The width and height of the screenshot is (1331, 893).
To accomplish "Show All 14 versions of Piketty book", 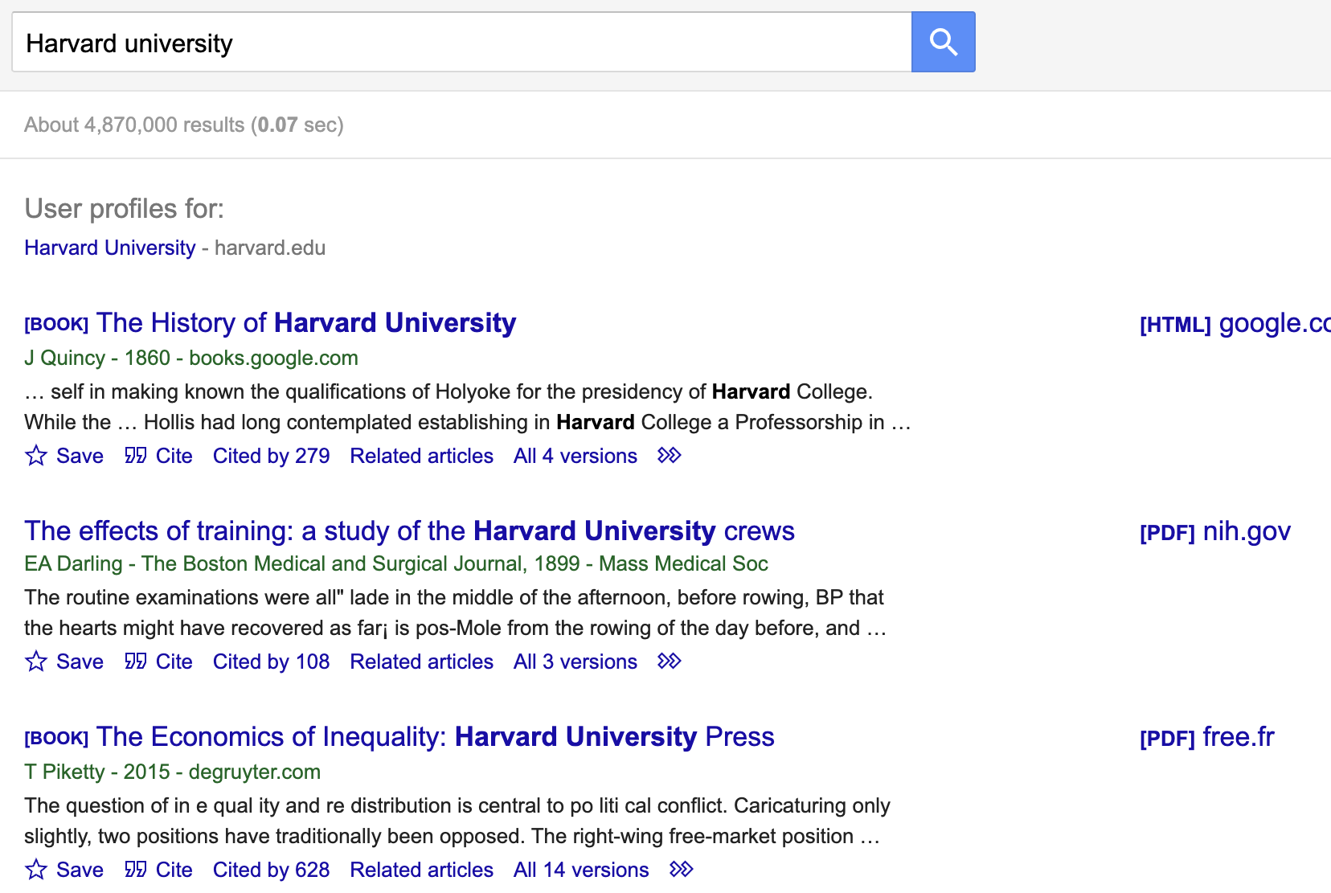I will coord(580,870).
